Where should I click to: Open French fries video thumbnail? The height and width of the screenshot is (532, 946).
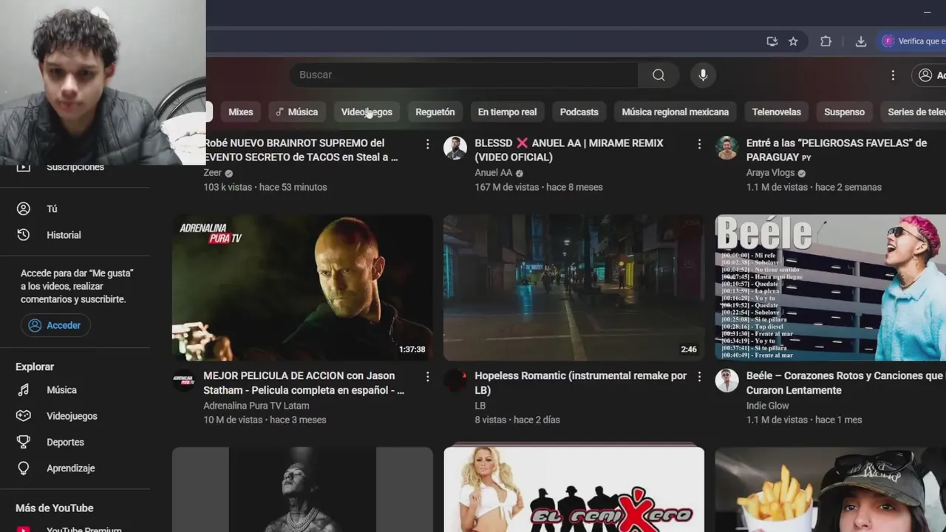(x=831, y=489)
